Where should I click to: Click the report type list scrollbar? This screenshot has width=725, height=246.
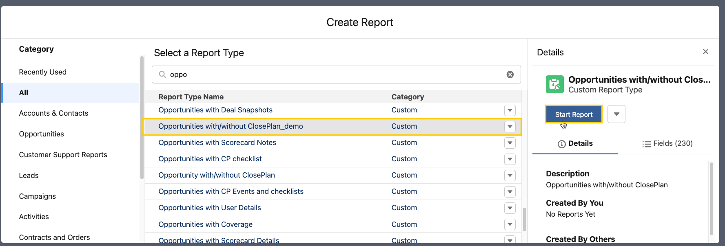524,219
